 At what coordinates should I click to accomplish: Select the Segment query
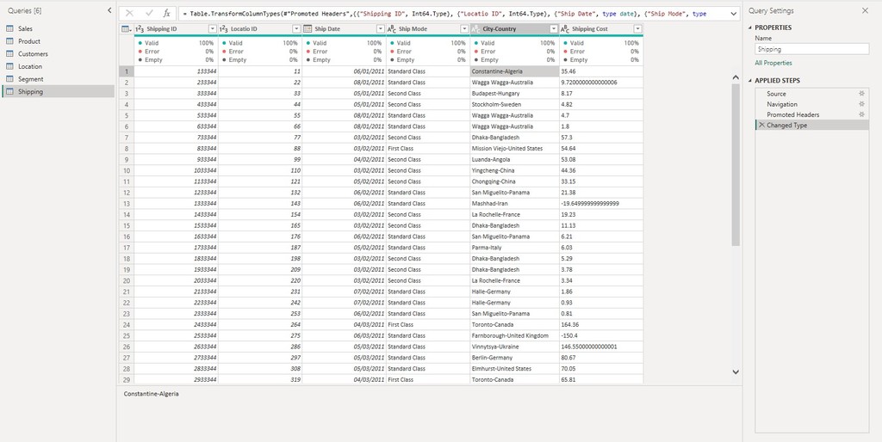[x=58, y=79]
